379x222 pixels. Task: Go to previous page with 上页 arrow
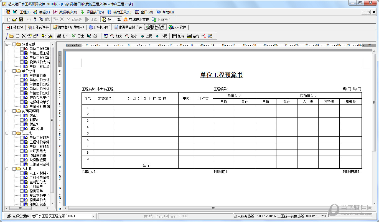click(142, 36)
